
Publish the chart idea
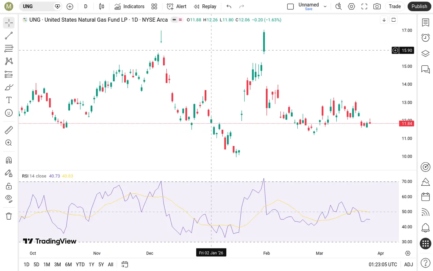coord(419,7)
